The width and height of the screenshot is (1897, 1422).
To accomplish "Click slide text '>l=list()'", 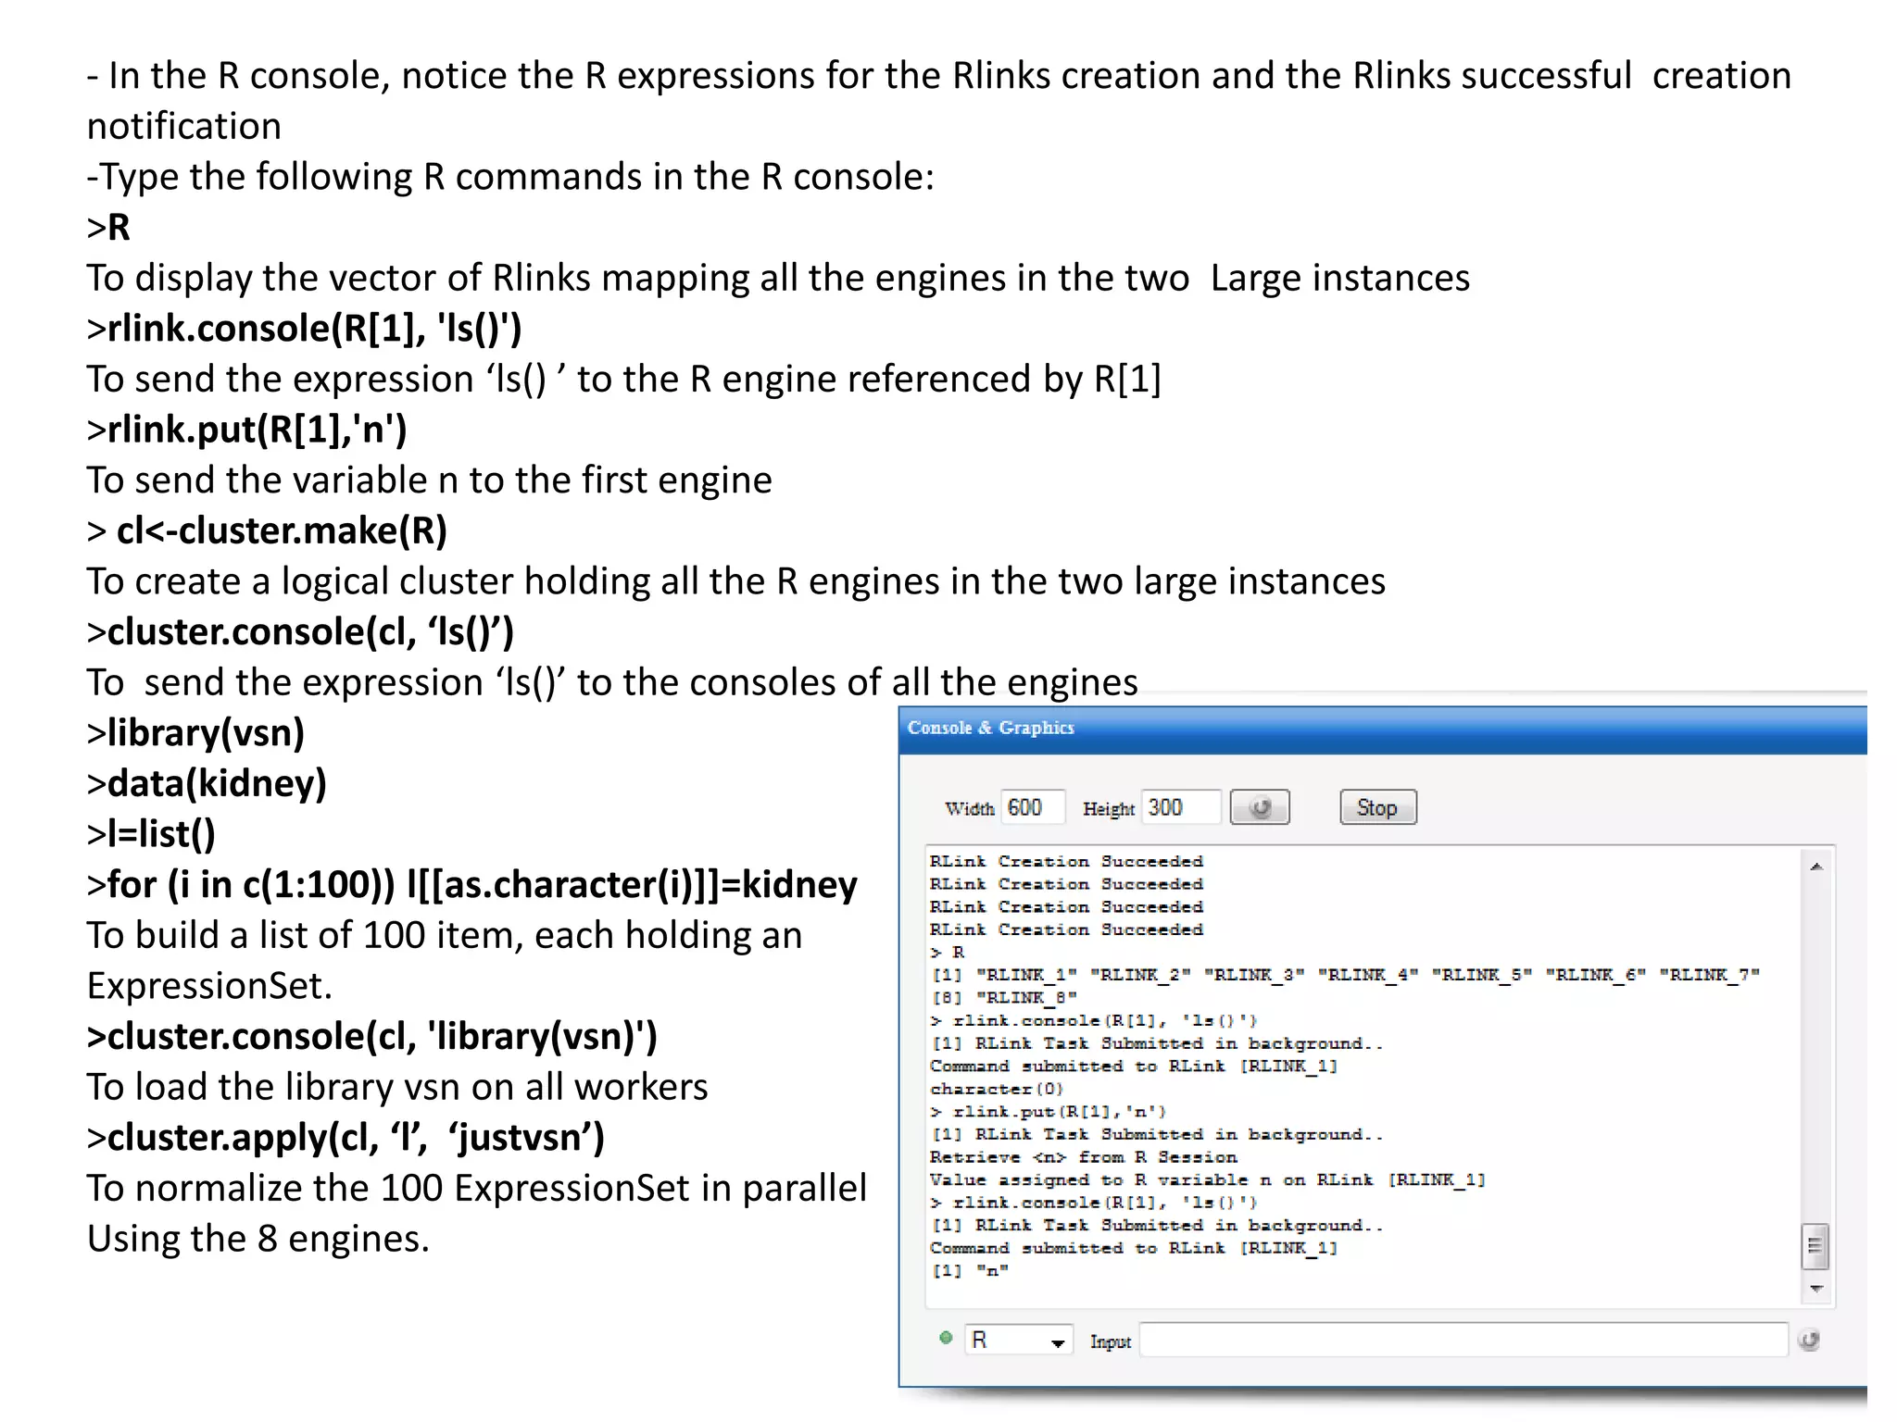I will coord(151,833).
